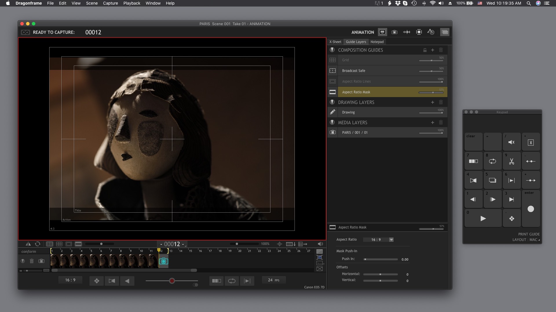This screenshot has width=556, height=312.
Task: Click the play backward arrow button
Action: [x=127, y=281]
